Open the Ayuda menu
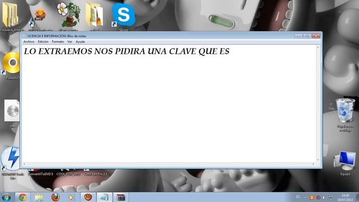The height and width of the screenshot is (202, 359). click(x=80, y=42)
